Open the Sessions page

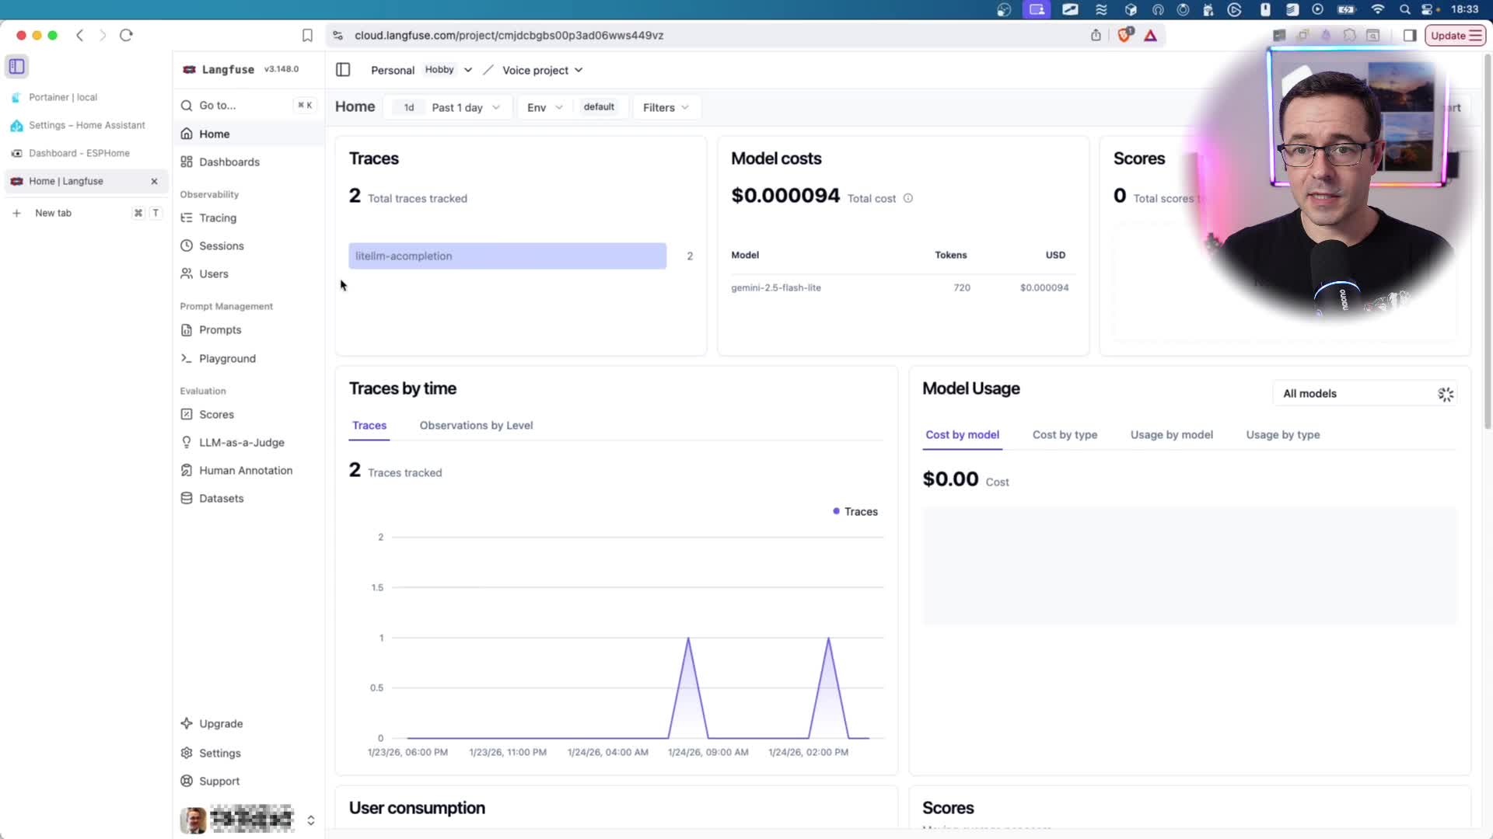(221, 246)
